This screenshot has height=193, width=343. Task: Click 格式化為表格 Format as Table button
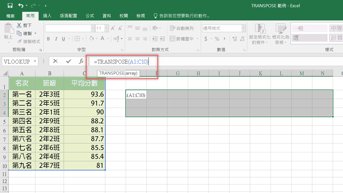[x=280, y=34]
